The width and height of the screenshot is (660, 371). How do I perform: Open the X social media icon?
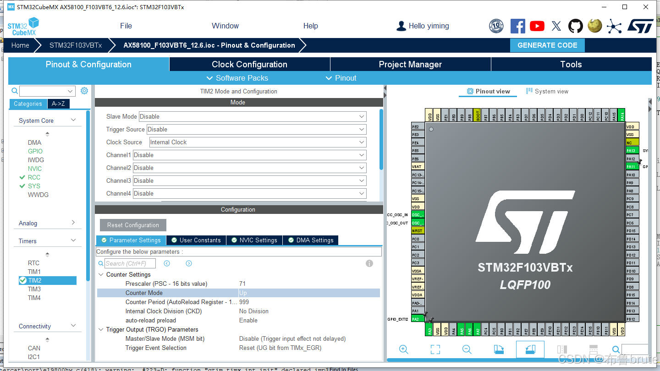point(556,26)
